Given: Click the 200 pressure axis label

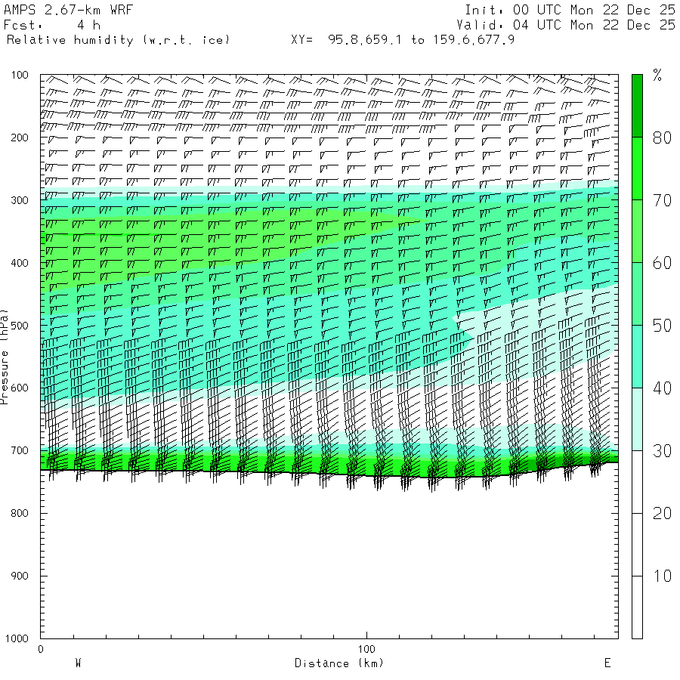Looking at the screenshot, I should tap(20, 138).
